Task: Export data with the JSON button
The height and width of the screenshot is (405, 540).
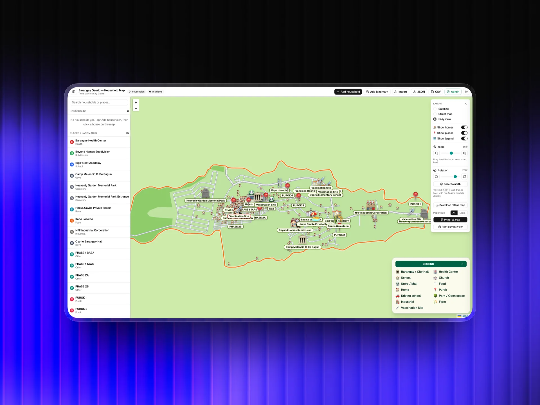Action: [419, 92]
